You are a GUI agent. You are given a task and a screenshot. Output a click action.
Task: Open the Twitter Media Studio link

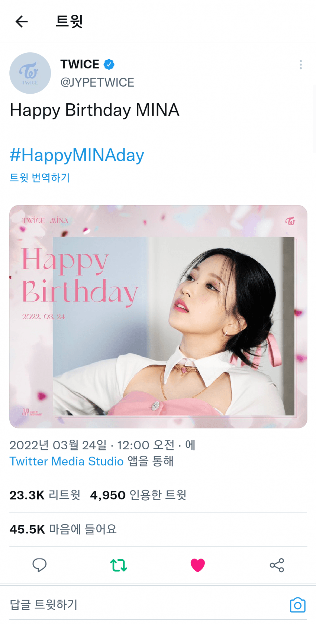click(x=67, y=461)
